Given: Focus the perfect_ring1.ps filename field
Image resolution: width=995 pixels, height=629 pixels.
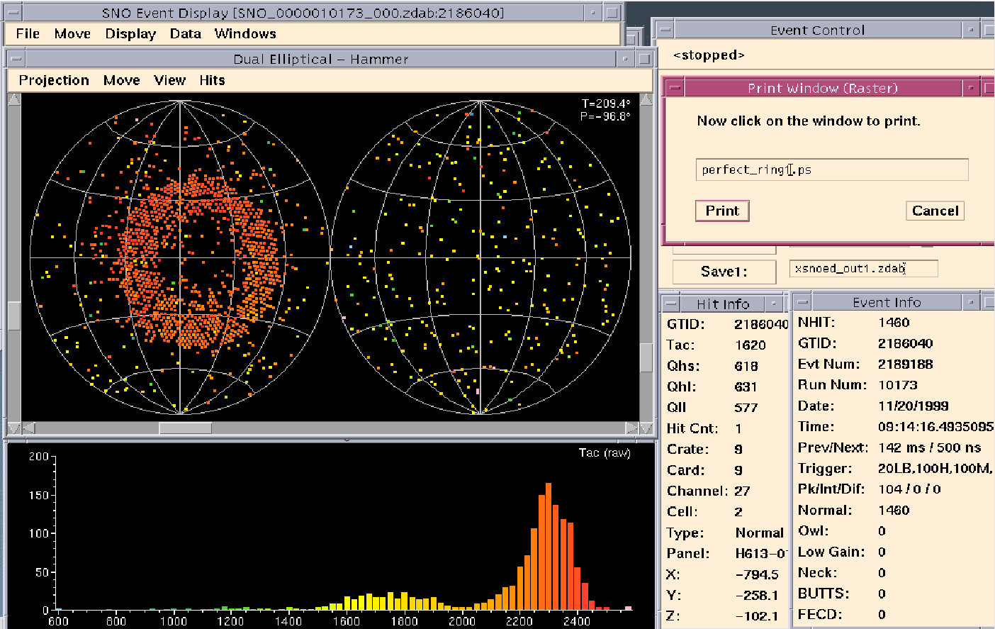Looking at the screenshot, I should [832, 169].
